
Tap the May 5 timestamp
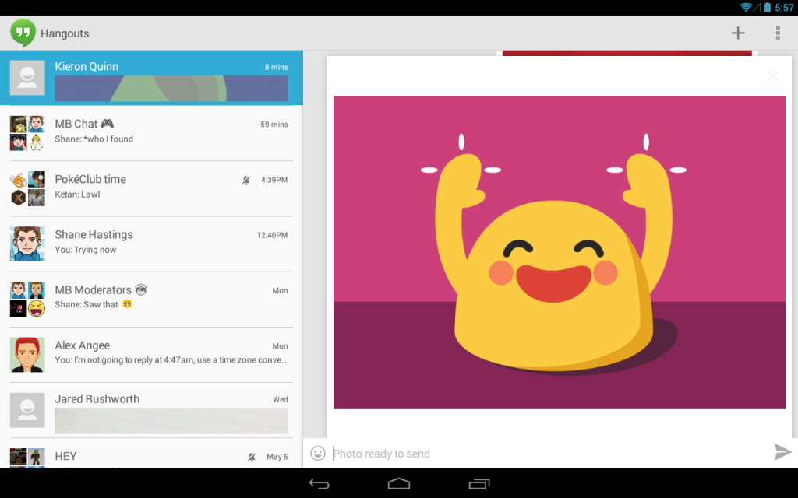click(277, 457)
